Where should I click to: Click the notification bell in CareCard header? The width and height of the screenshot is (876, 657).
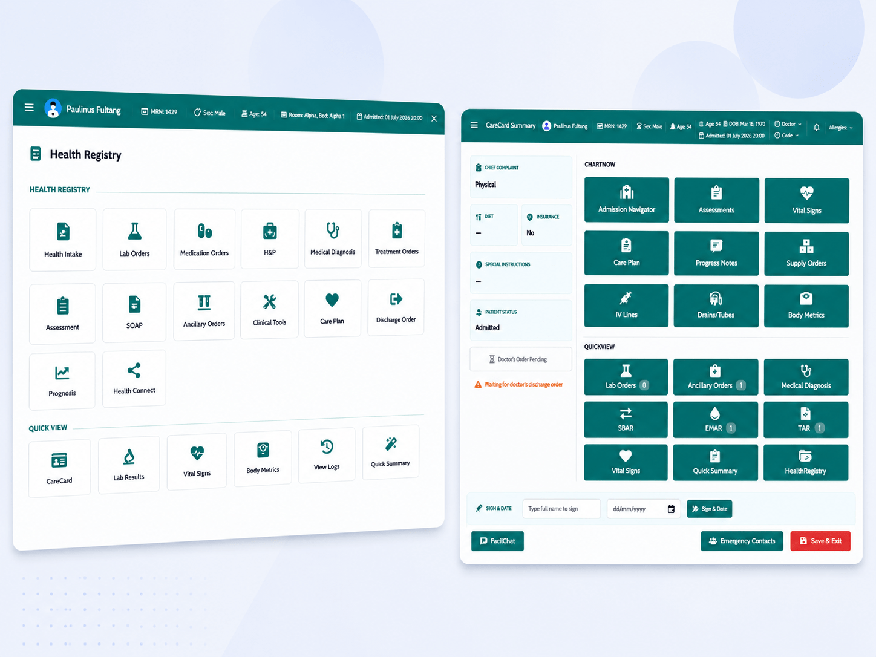(817, 128)
